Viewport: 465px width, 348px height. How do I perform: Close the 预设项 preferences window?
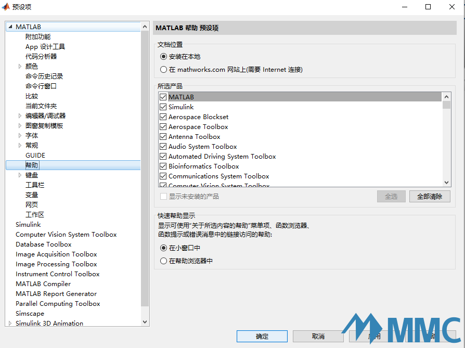pos(451,7)
